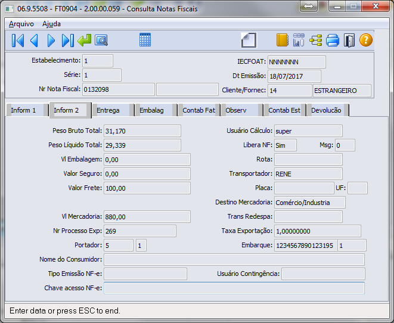Image resolution: width=394 pixels, height=323 pixels.
Task: Go to next record arrow
Action: click(51, 40)
